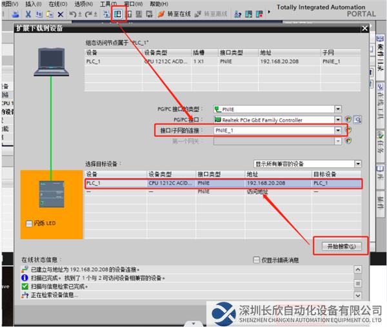Click the 开始搜索 (Start search) button
This screenshot has height=327, width=387.
coord(340,246)
